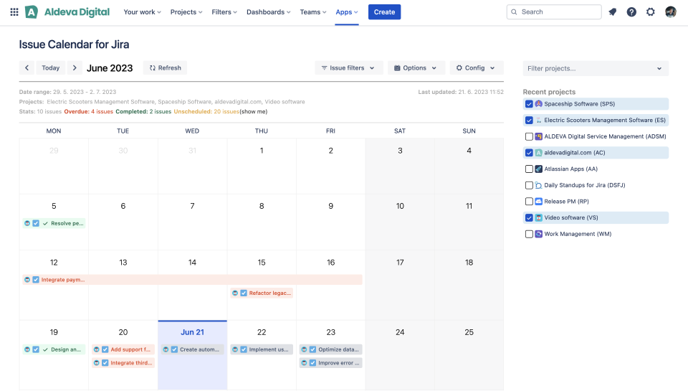Image resolution: width=688 pixels, height=391 pixels.
Task: Click task type icon on 'Improve error' issue
Action: click(313, 363)
